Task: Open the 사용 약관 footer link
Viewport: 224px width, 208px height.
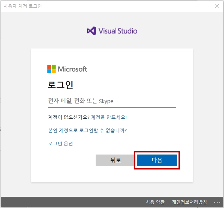Action: pos(155,202)
